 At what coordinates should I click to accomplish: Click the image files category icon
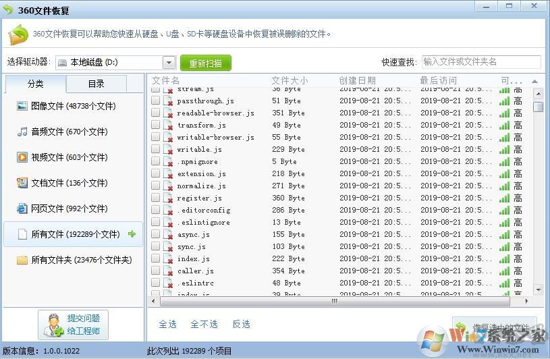(22, 106)
